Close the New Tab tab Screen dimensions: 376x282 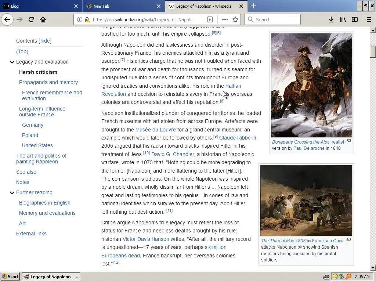tap(159, 6)
